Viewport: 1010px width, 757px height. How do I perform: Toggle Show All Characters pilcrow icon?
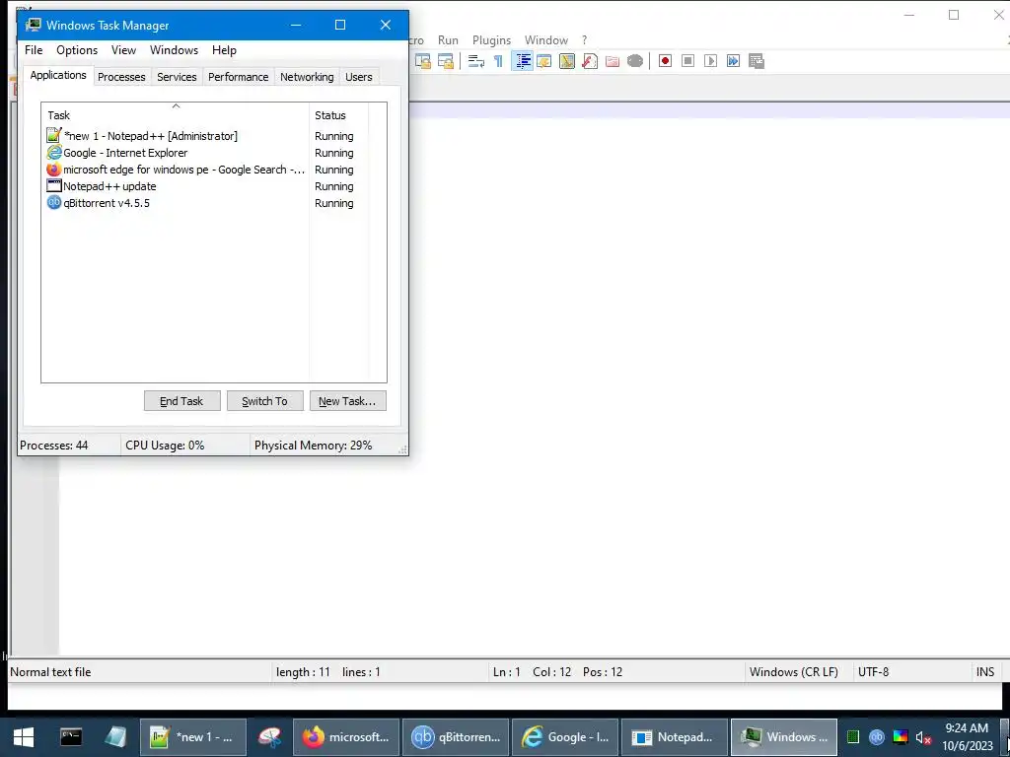coord(498,61)
